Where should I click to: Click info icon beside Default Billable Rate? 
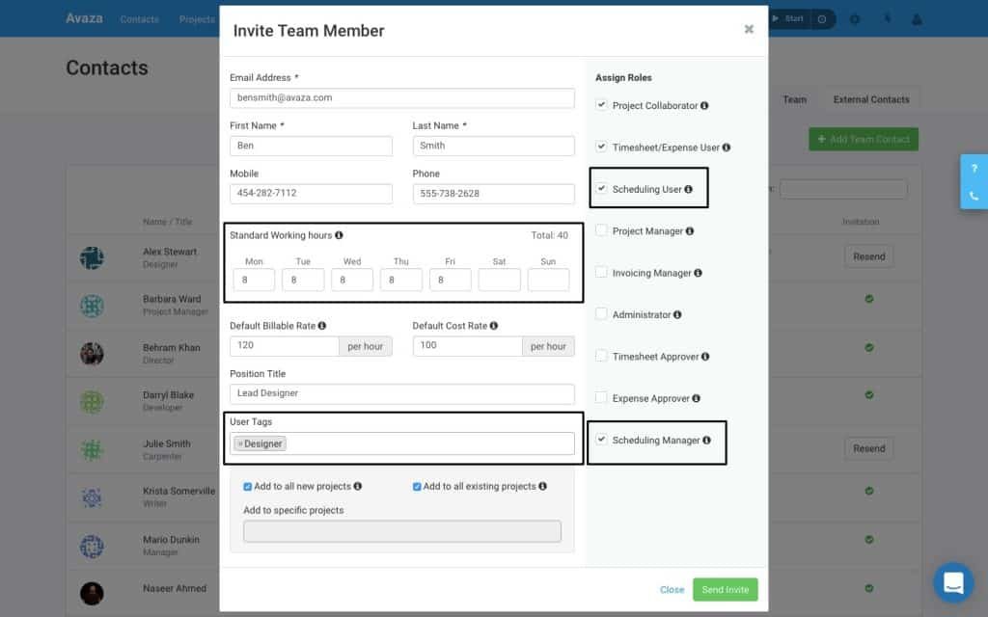[321, 326]
